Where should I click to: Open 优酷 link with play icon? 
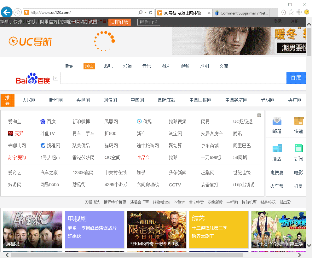tap(144, 121)
